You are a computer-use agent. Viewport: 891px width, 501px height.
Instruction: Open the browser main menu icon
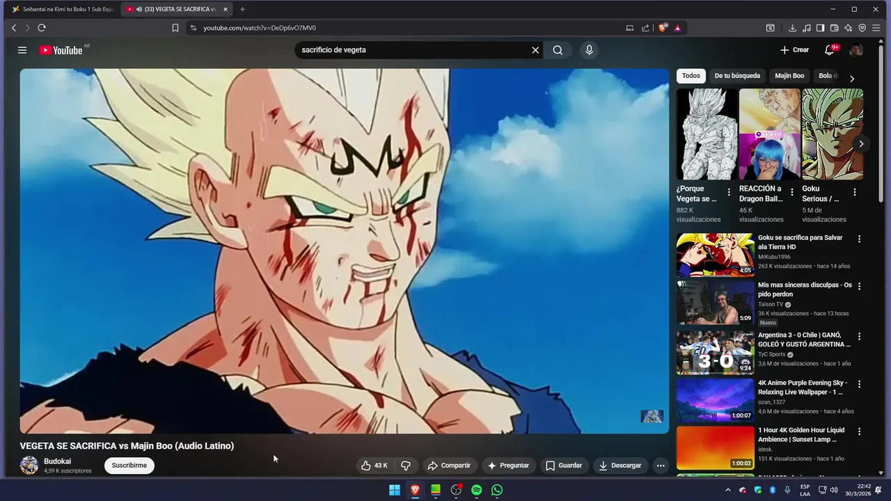click(876, 28)
